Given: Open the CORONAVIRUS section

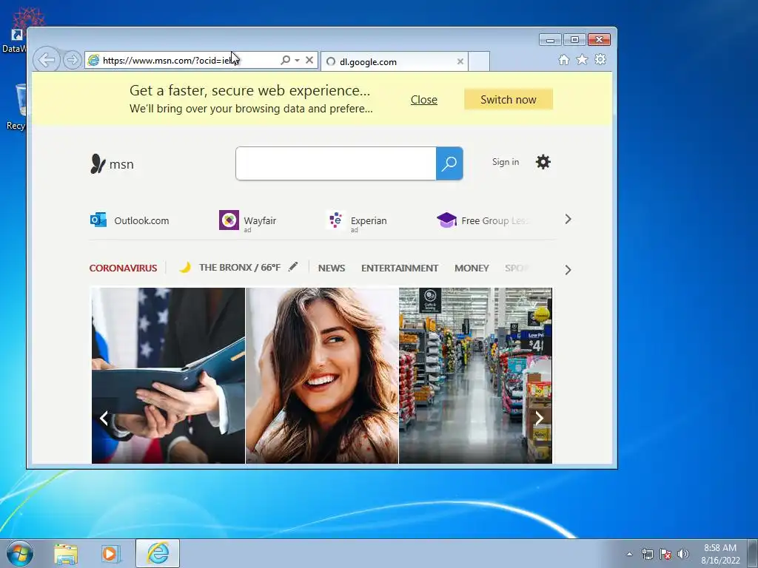Looking at the screenshot, I should [124, 268].
